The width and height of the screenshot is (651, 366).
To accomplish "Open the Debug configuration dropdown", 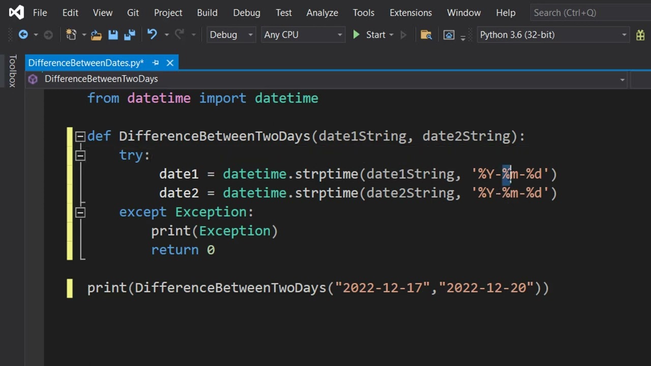I will [231, 35].
